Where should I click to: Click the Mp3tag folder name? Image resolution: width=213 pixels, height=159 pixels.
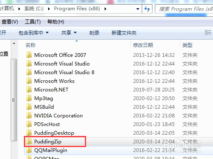pyautogui.click(x=44, y=98)
